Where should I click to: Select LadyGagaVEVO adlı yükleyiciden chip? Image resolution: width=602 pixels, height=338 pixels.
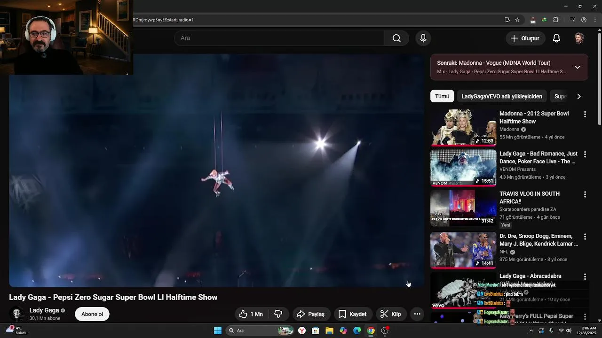click(x=502, y=96)
